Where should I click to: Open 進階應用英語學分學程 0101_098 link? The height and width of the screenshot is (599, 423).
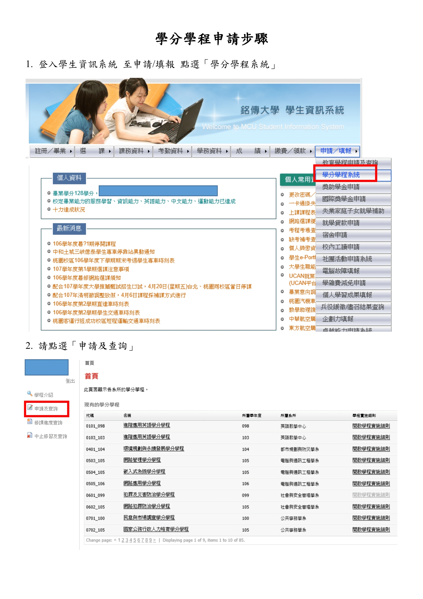147,425
